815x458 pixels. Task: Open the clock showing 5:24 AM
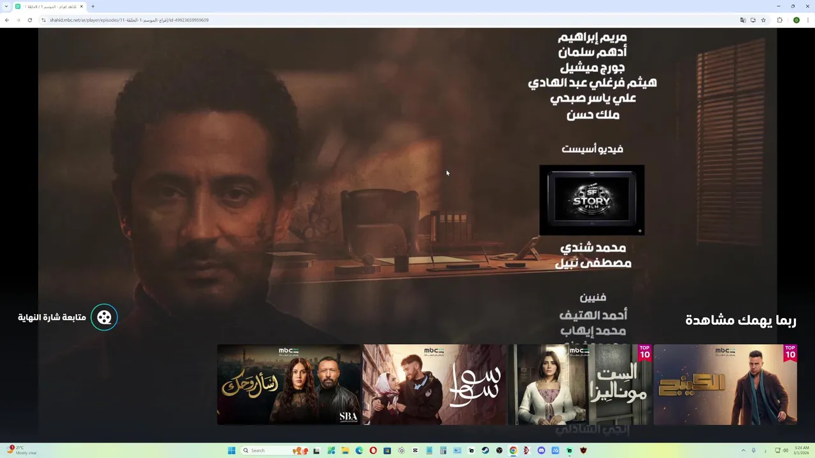(x=801, y=450)
